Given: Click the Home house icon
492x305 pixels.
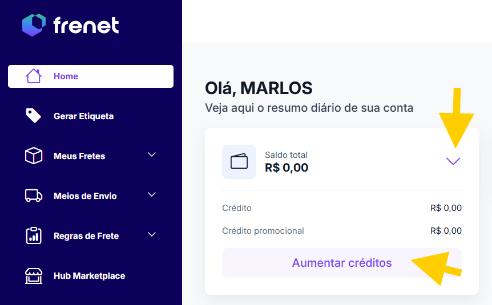Looking at the screenshot, I should click(34, 76).
